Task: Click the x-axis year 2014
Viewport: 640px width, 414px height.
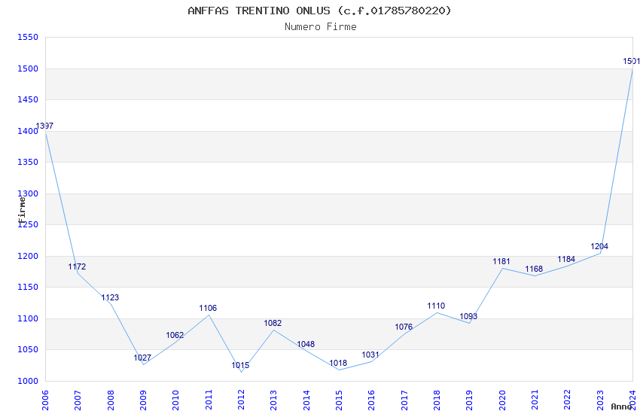Action: [x=306, y=400]
